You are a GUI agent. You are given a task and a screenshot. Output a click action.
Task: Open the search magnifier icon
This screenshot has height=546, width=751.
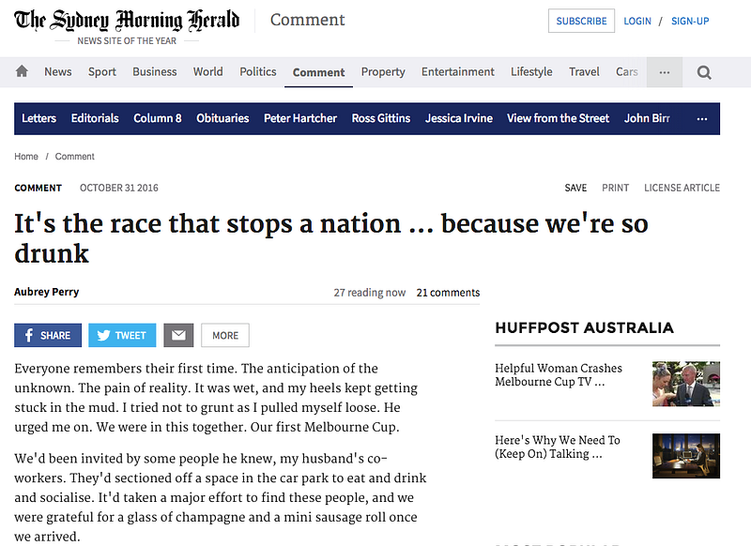(703, 72)
